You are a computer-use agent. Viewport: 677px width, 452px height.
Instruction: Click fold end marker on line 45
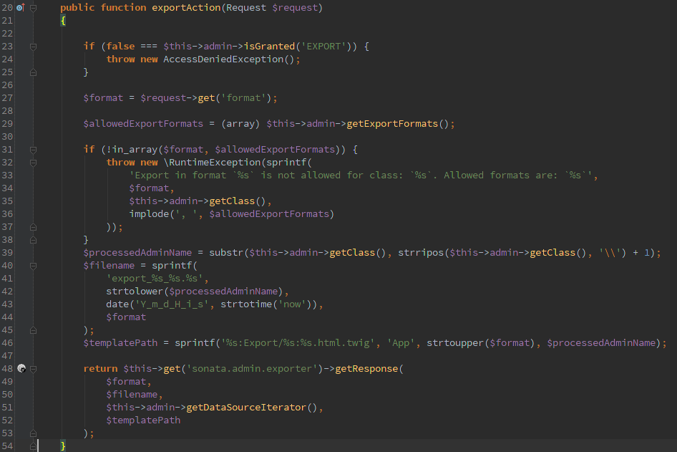click(x=33, y=330)
